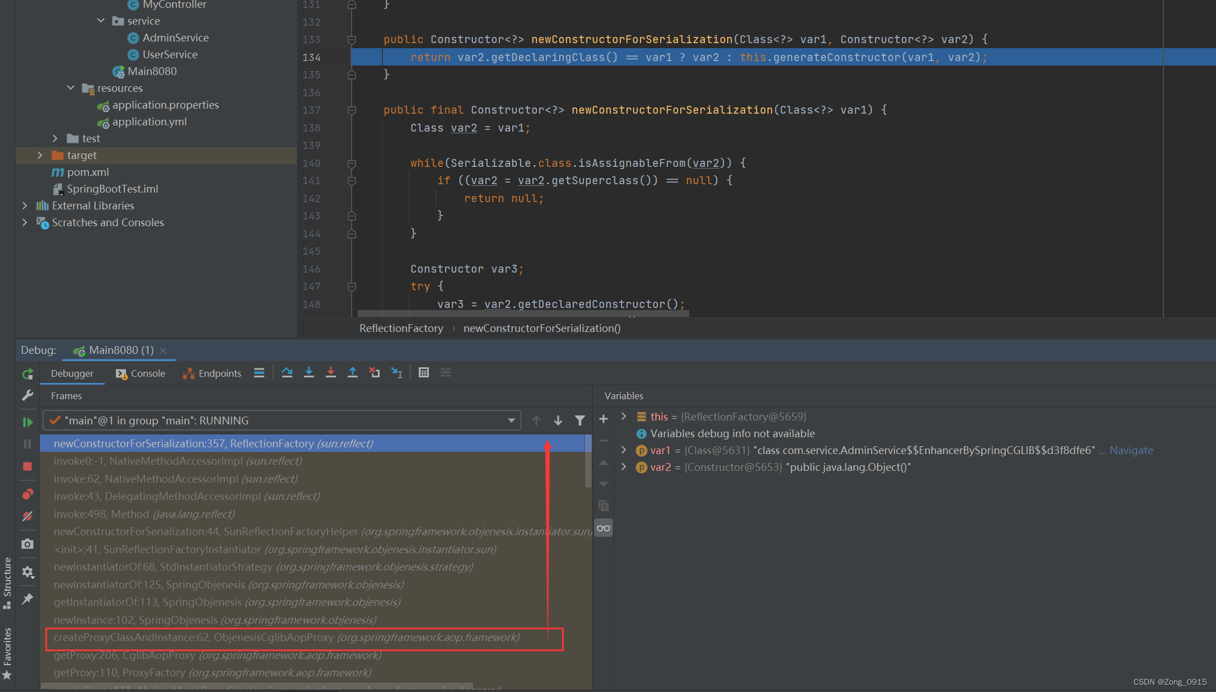Select the main thread group dropdown
This screenshot has width=1216, height=692.
(x=283, y=420)
